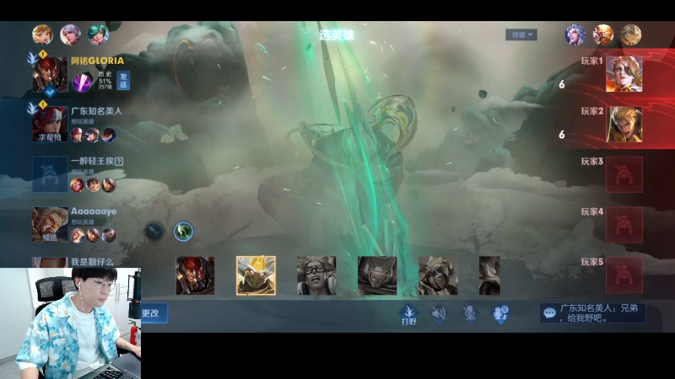Viewport: 675px width, 379px height.
Task: Click the green blue-ringed round skill icon
Action: tap(183, 232)
